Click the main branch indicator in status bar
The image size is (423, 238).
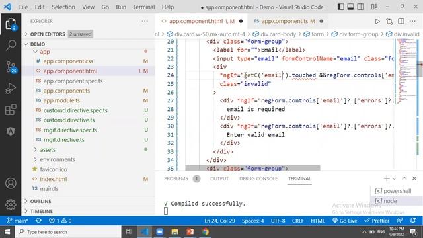tap(18, 221)
